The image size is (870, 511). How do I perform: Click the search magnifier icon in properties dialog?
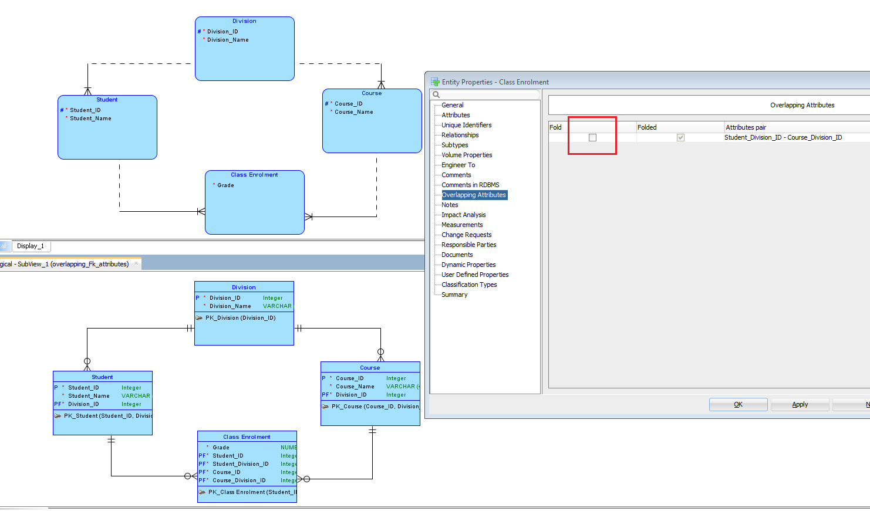coord(436,94)
